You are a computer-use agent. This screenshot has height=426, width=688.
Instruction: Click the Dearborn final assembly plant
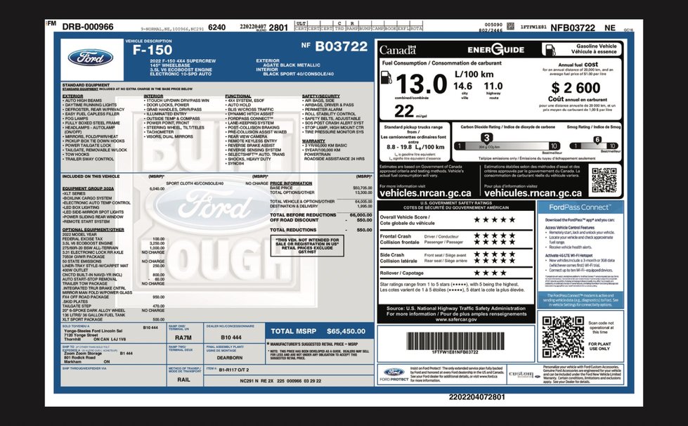point(230,358)
